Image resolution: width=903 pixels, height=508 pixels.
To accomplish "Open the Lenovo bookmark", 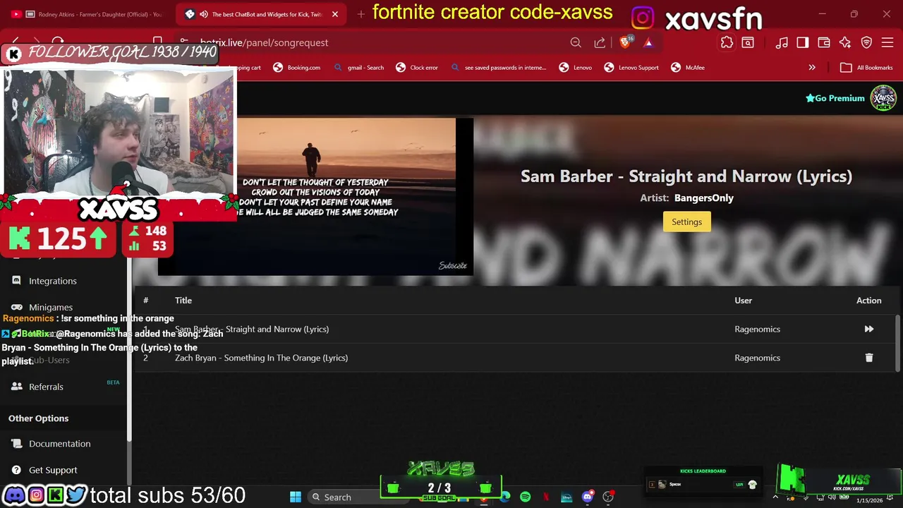I will click(x=575, y=68).
